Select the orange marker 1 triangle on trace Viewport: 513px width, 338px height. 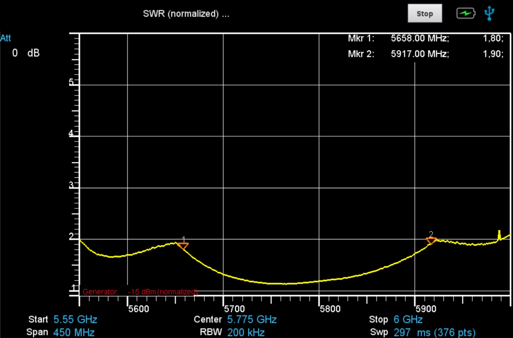coord(183,246)
